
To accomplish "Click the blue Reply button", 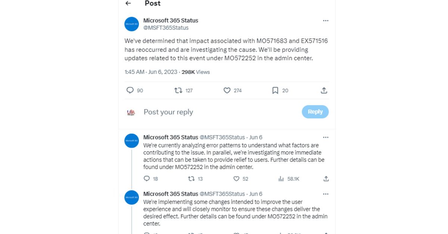I will coord(315,112).
